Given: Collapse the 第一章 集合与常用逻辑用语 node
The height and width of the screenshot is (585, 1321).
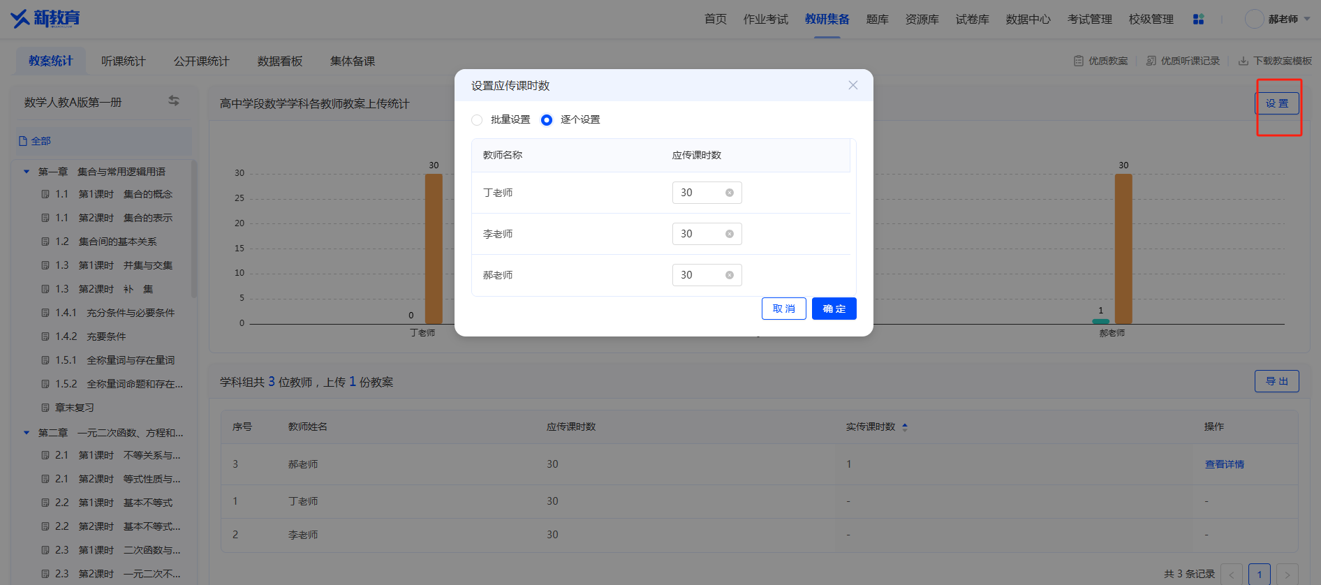Looking at the screenshot, I should 27,172.
